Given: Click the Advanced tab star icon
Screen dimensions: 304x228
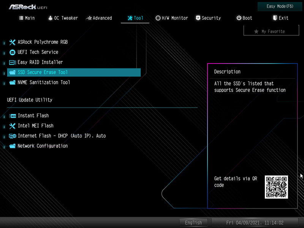Looking at the screenshot, I should 89,18.
